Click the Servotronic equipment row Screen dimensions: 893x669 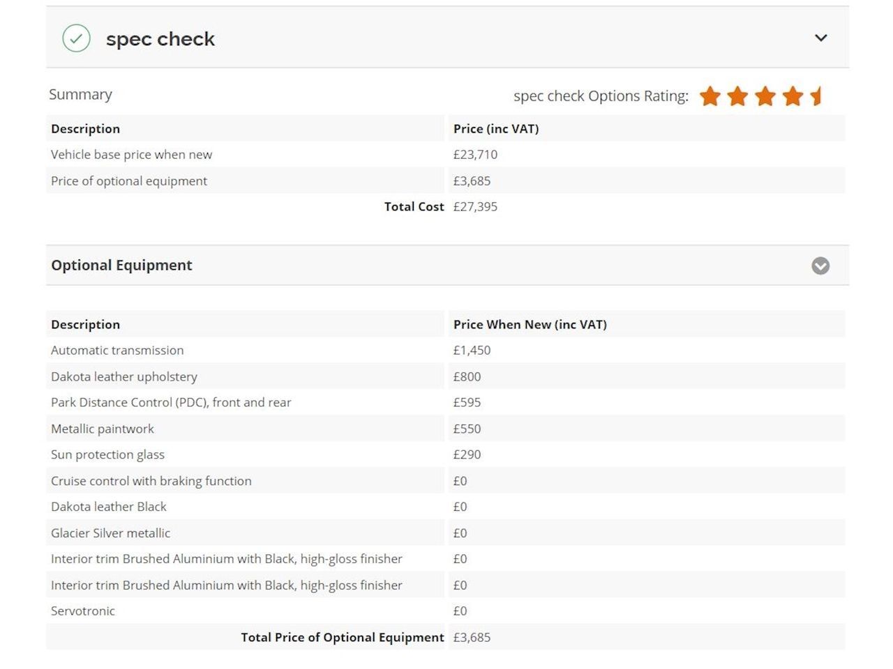(83, 611)
